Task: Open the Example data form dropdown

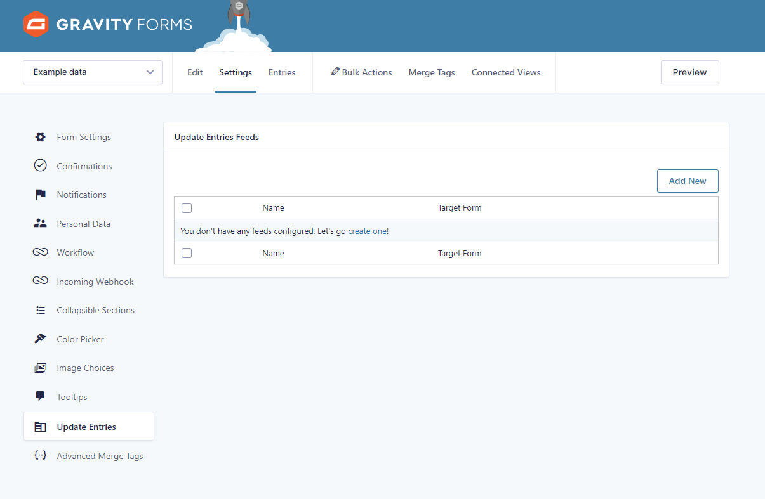Action: (92, 72)
